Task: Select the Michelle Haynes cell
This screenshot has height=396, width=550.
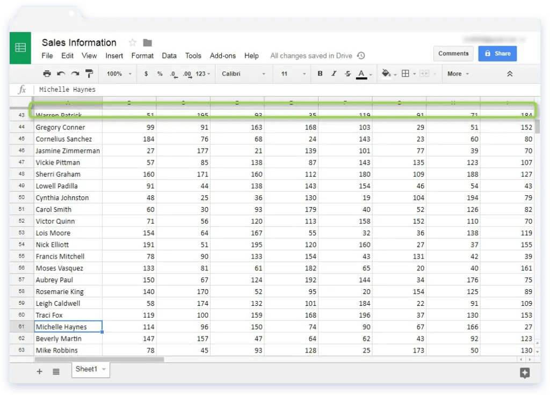Action: [x=68, y=327]
